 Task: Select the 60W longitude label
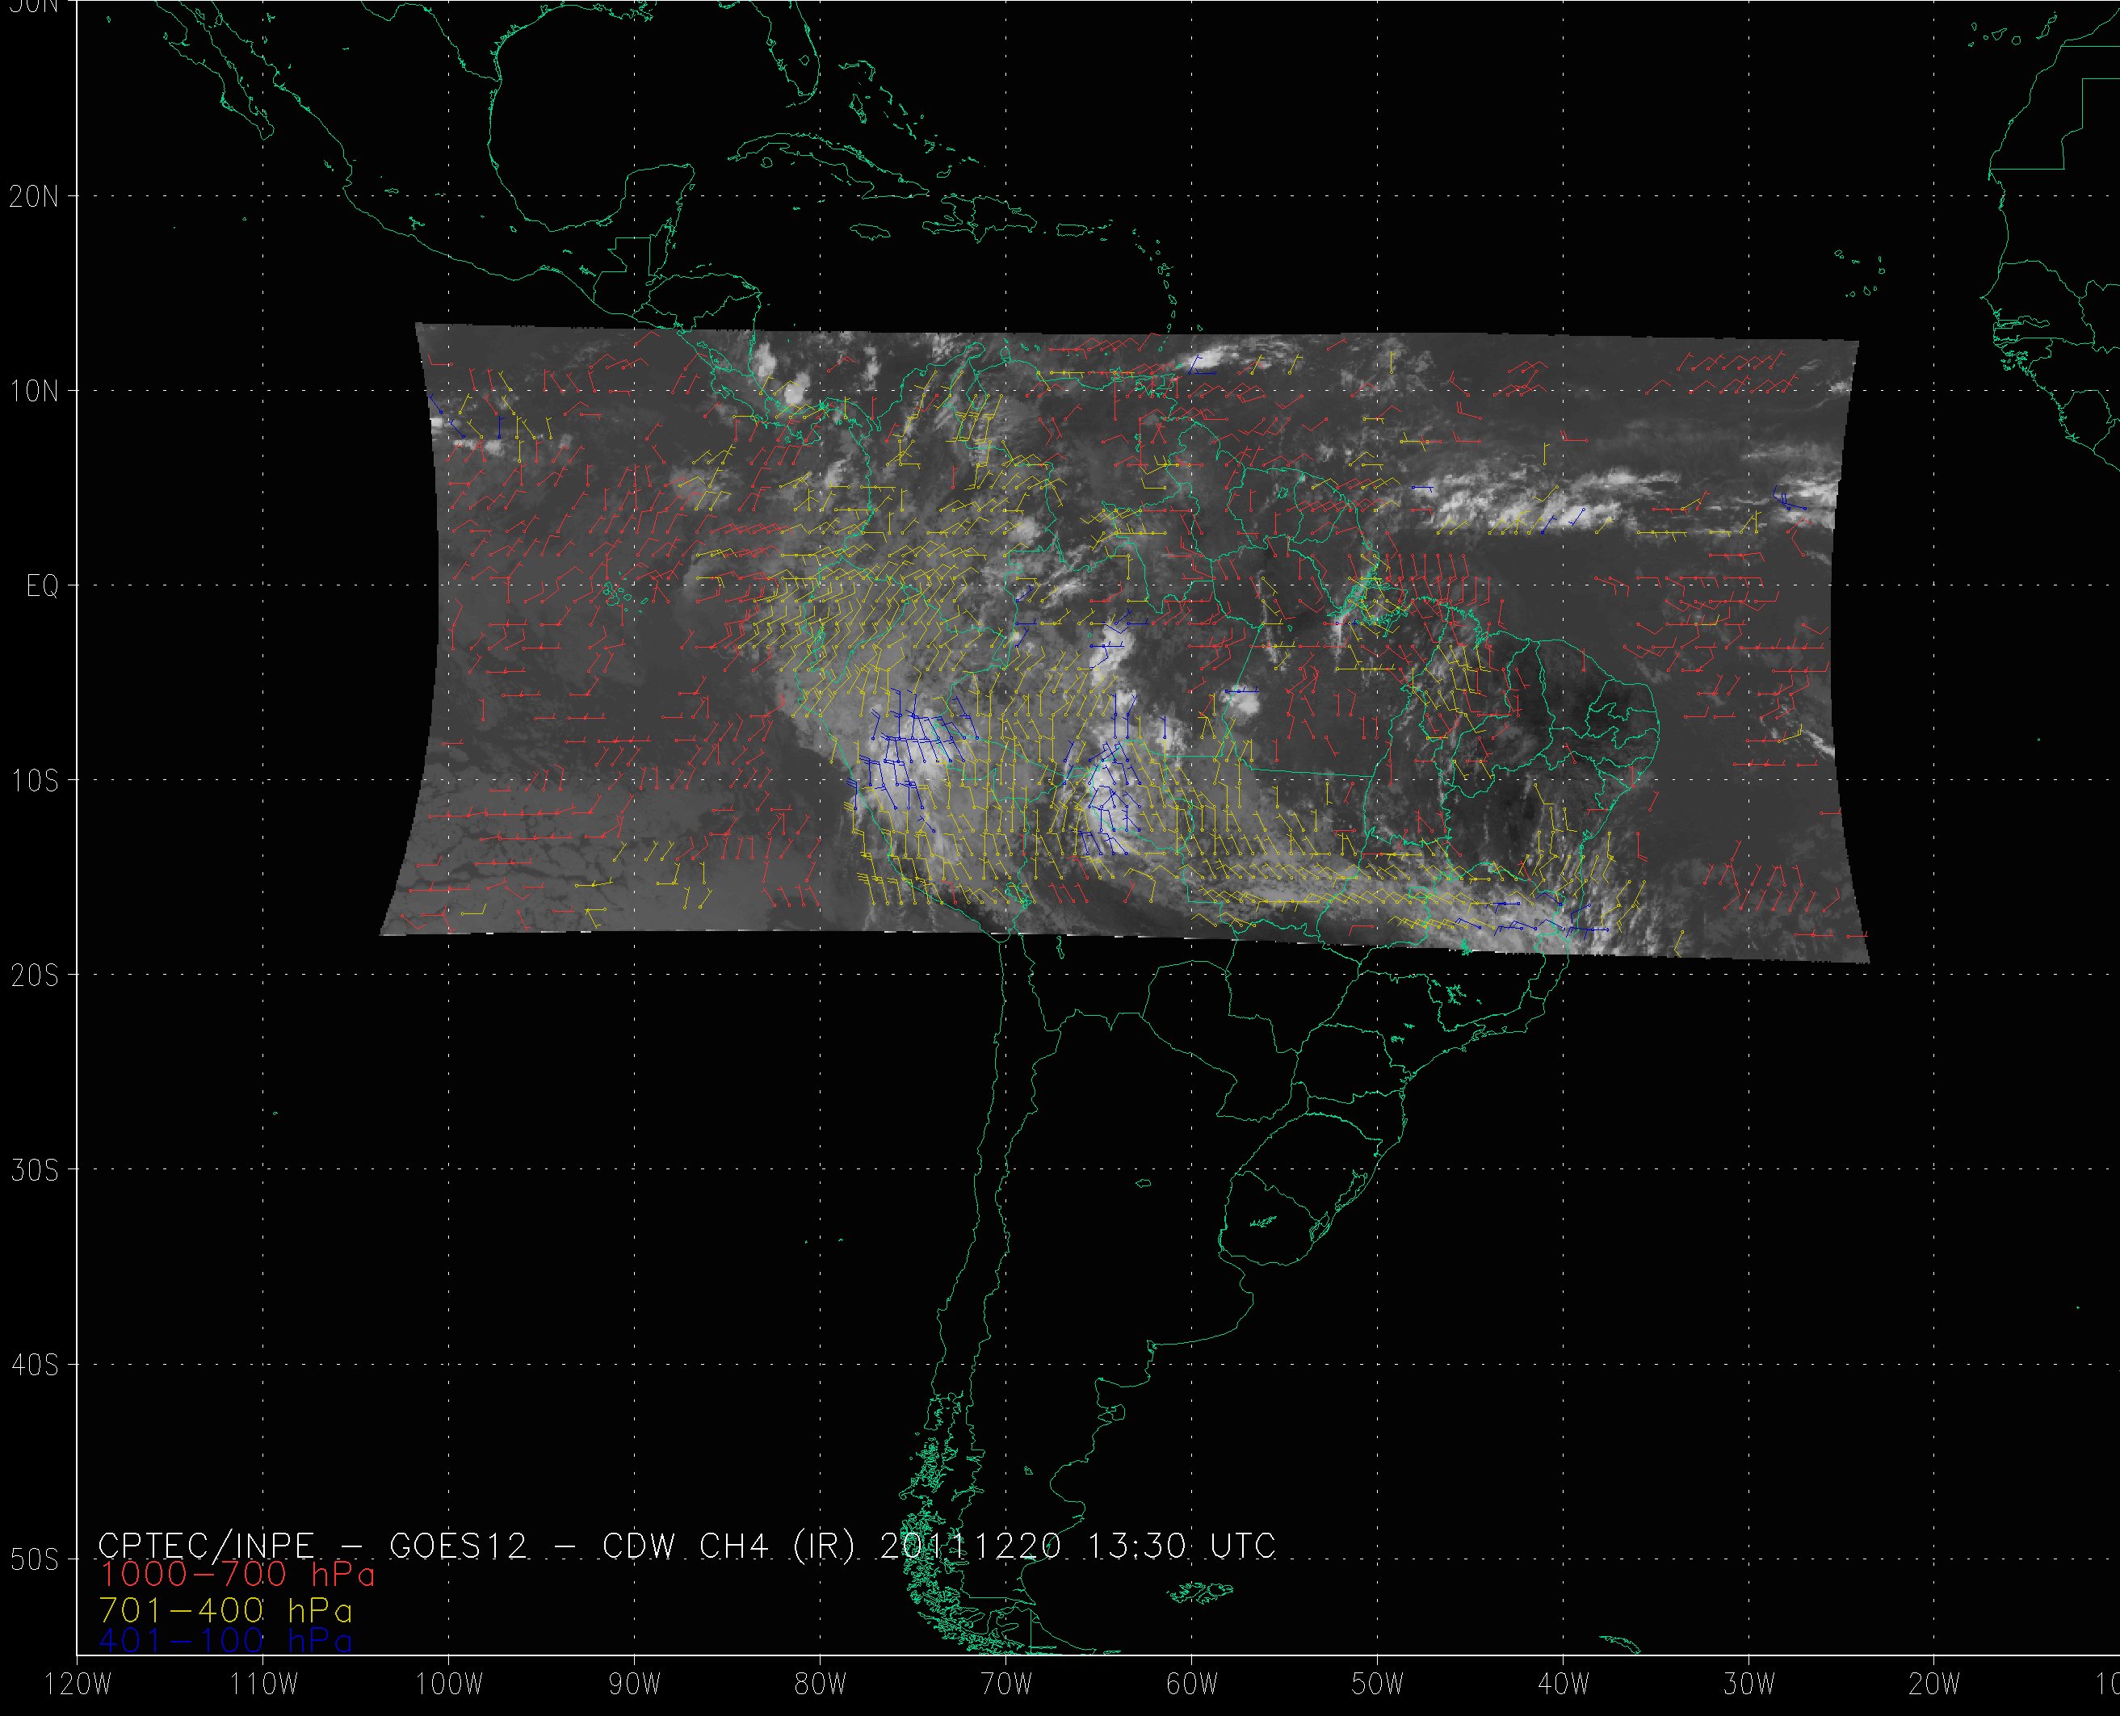click(1191, 1685)
